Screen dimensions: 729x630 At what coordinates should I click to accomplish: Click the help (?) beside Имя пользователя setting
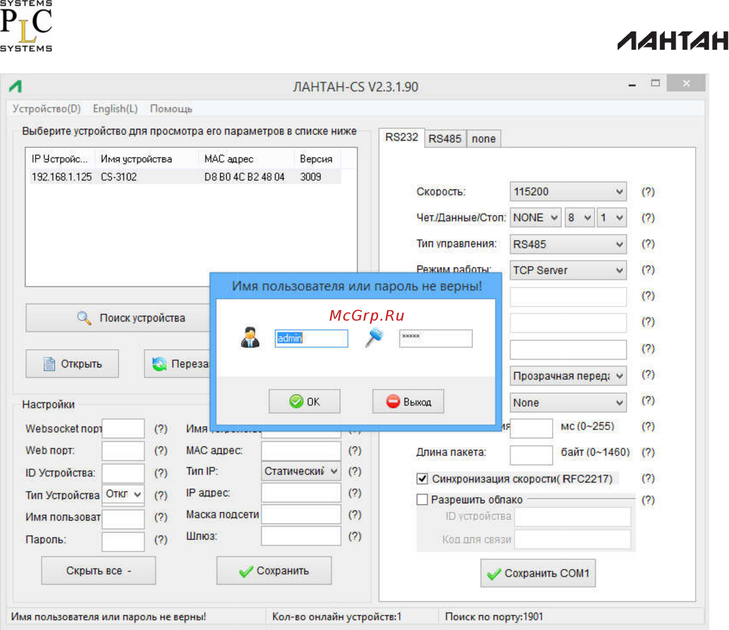point(161,517)
